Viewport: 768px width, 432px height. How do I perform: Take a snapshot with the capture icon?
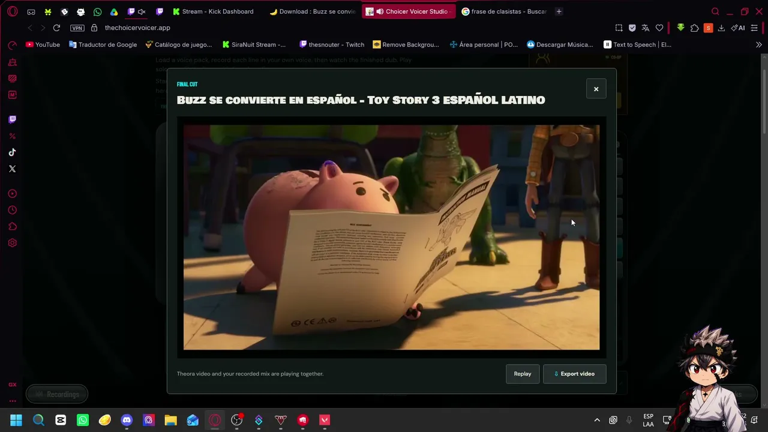[619, 28]
